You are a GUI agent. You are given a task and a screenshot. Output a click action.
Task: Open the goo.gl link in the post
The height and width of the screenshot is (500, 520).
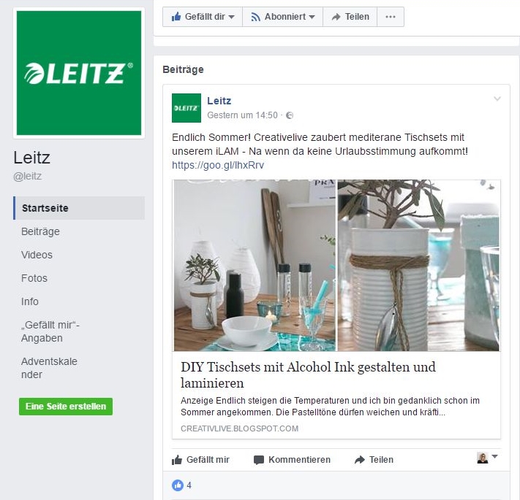[x=218, y=165]
